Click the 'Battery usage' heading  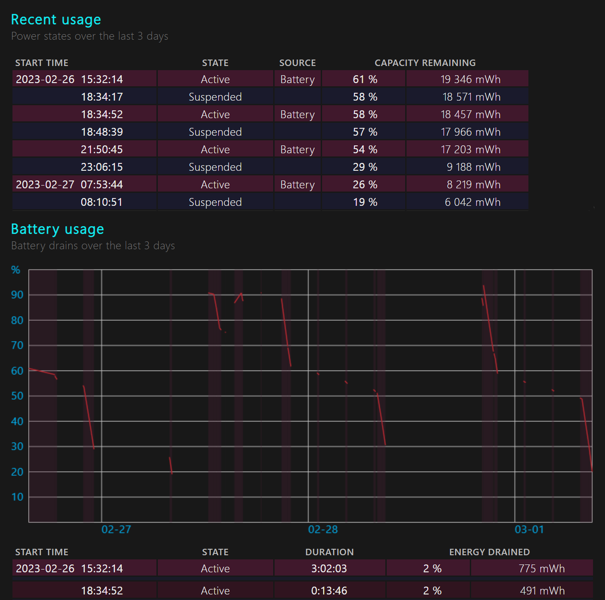(57, 229)
